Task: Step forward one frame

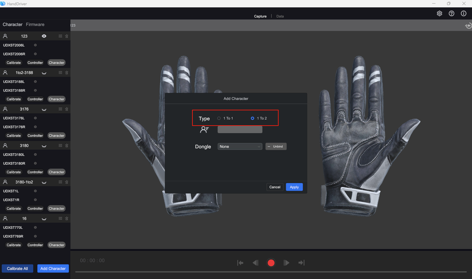Action: [287, 263]
